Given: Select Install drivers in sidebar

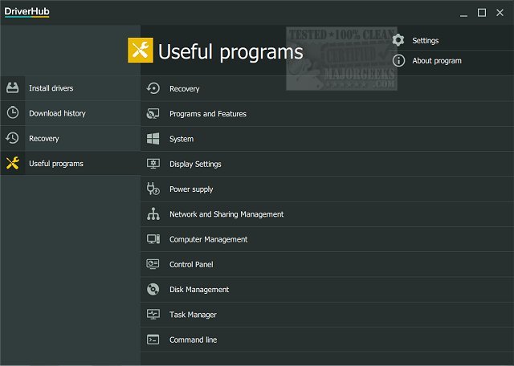Looking at the screenshot, I should coord(51,87).
